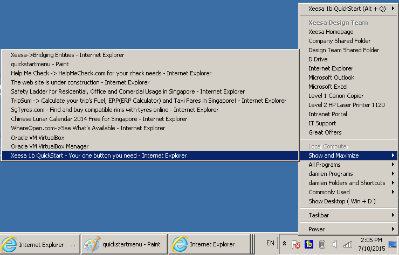Viewport: 399px width, 255px height.
Task: Select Level 1 Canon Copier
Action: [x=349, y=96]
